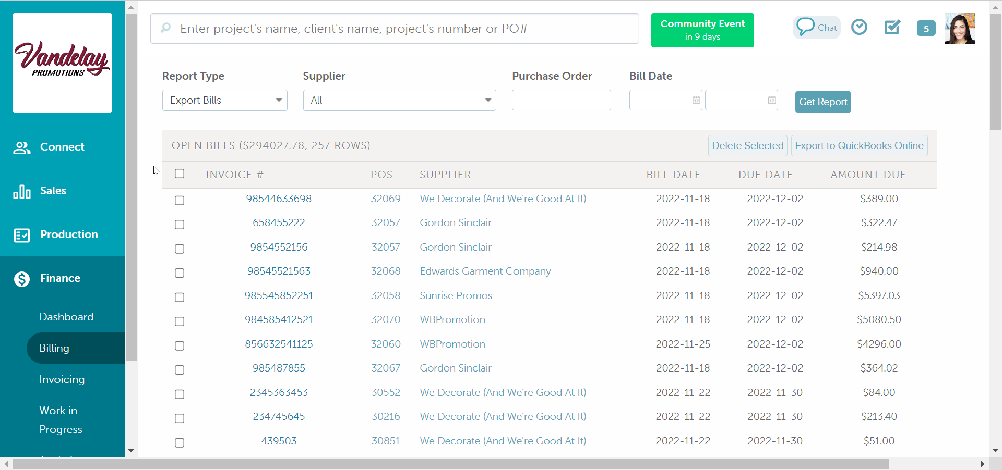Open the Production sidebar menu
The height and width of the screenshot is (470, 1002).
tap(69, 234)
